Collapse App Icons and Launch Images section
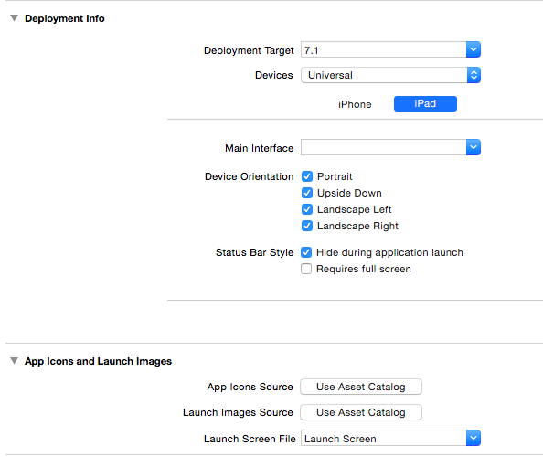Screen dimensions: 543x457 pyautogui.click(x=14, y=361)
